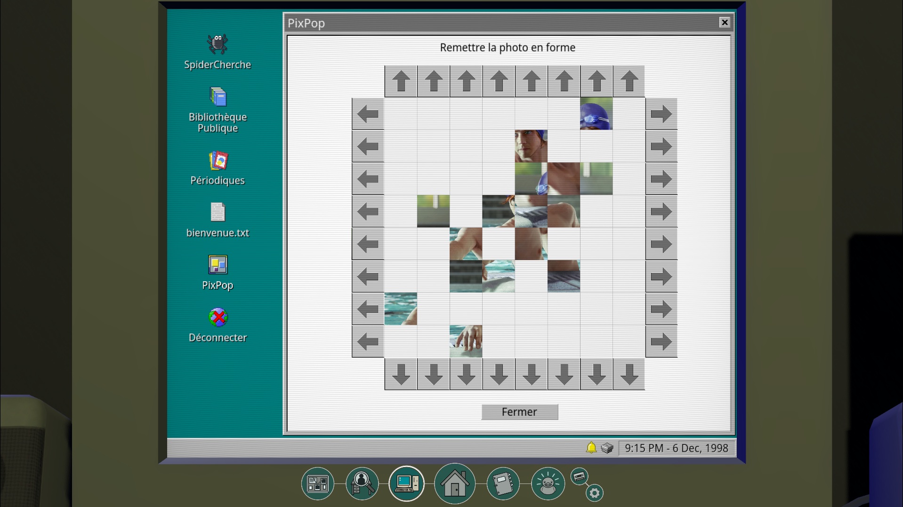Click the swimmer face puzzle tile
903x507 pixels.
click(531, 146)
